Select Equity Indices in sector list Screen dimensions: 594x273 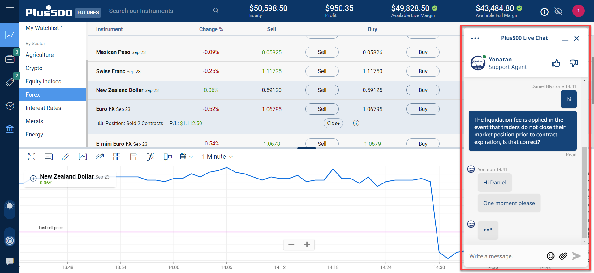tap(43, 82)
